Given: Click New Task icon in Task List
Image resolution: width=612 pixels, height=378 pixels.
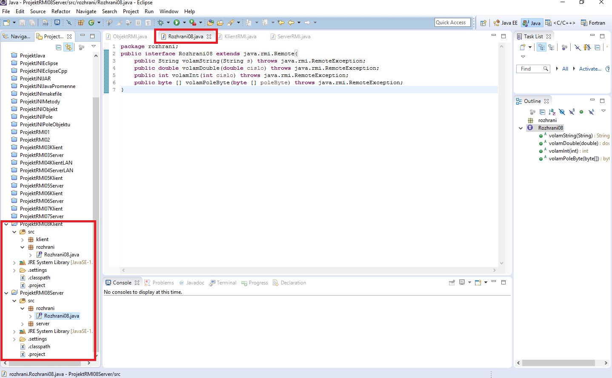Looking at the screenshot, I should pyautogui.click(x=523, y=47).
